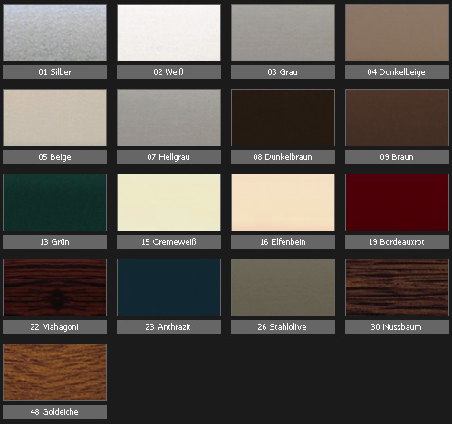Image resolution: width=452 pixels, height=424 pixels.
Task: Select the 01 Silber color swatch
Action: (54, 33)
